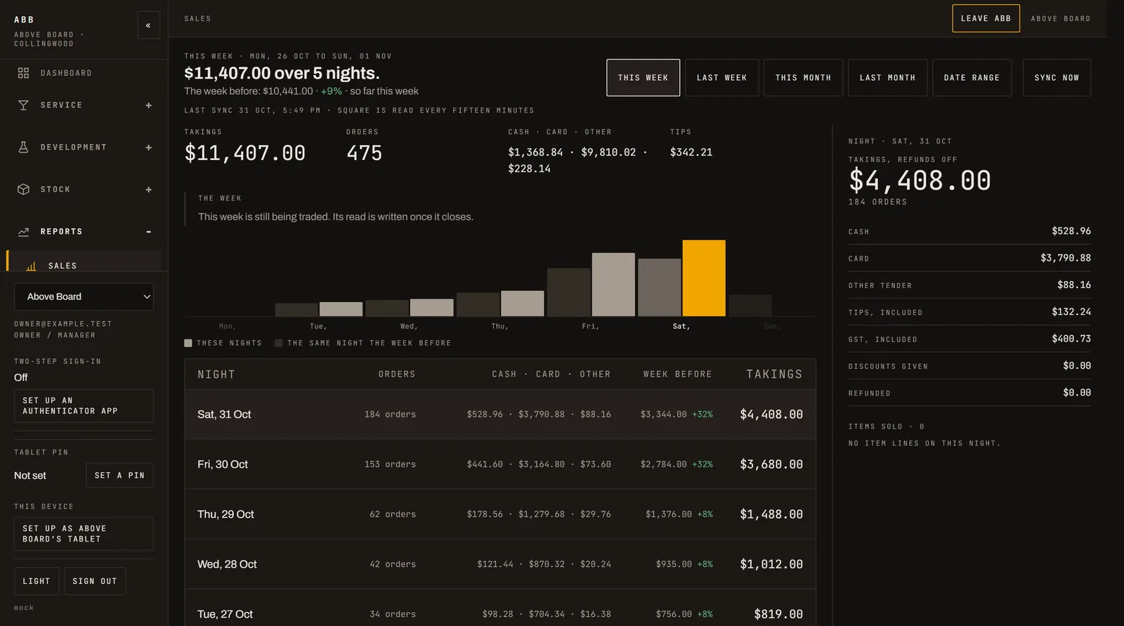The image size is (1124, 626).
Task: Collapse the Reports section minus sign
Action: point(148,232)
